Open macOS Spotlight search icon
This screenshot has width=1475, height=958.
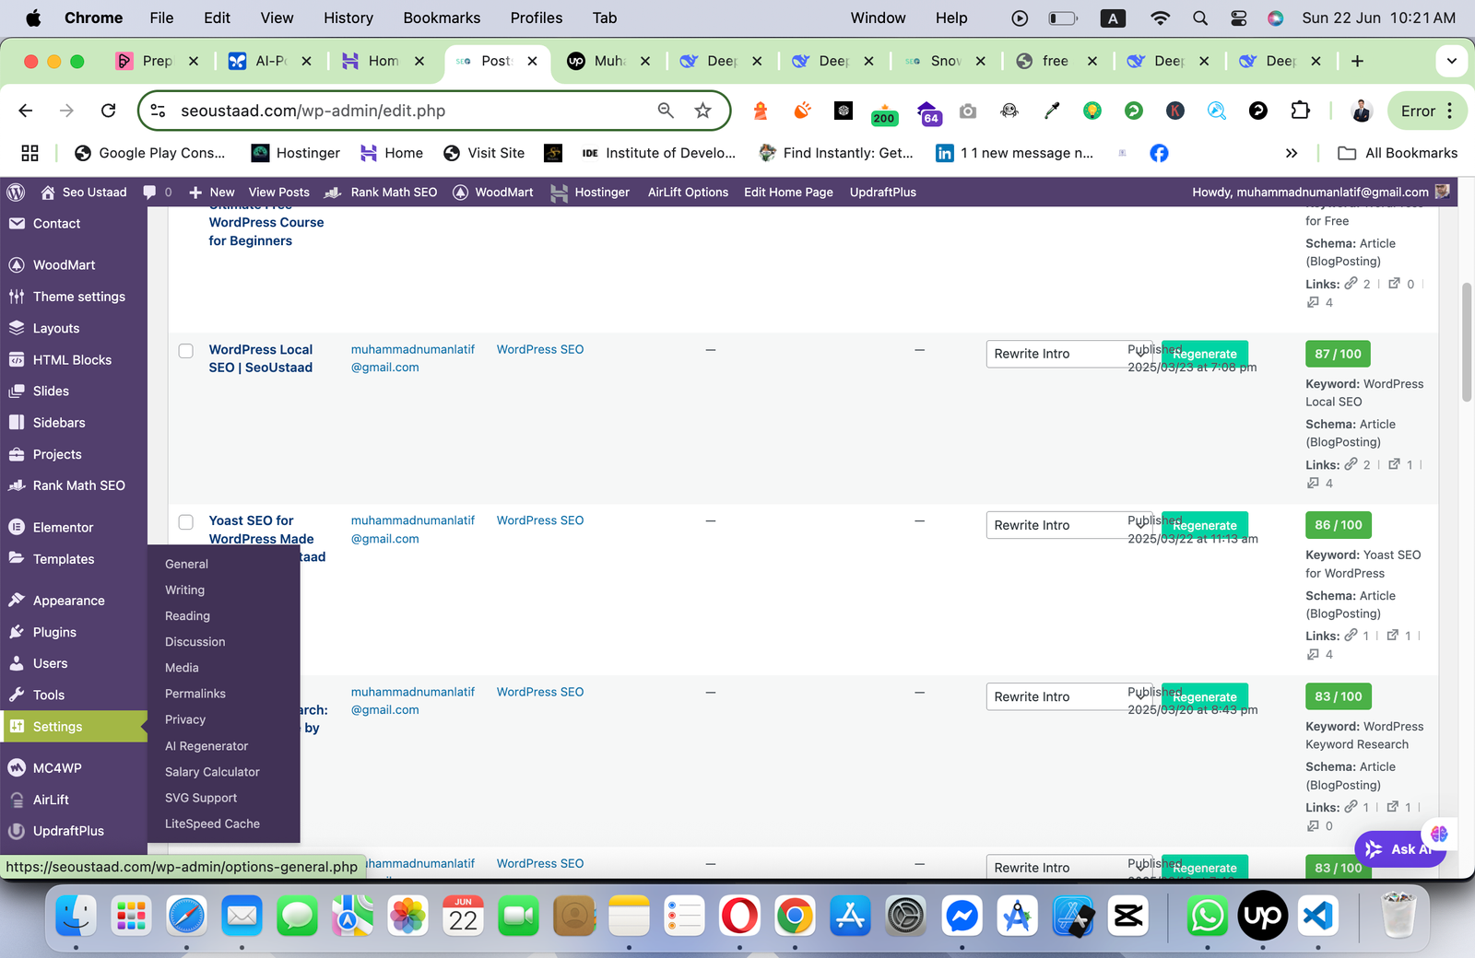click(1199, 18)
